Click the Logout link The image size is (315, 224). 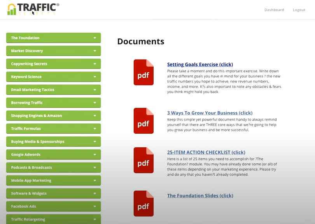click(299, 10)
